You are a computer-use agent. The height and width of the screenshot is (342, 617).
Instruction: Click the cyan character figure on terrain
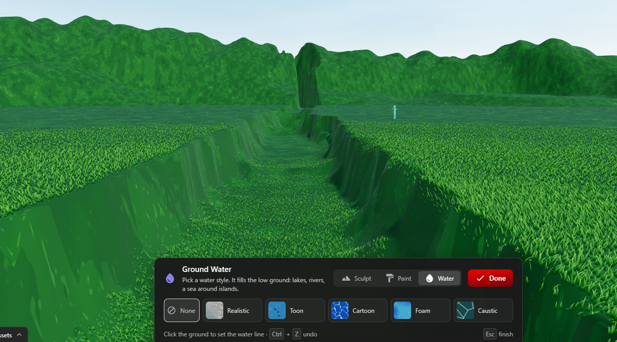coord(395,111)
